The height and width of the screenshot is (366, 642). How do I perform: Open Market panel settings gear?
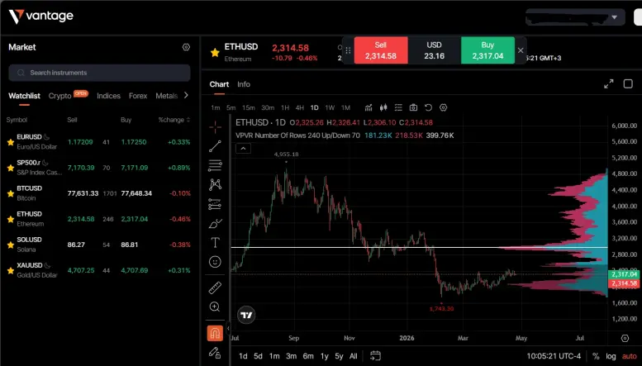(186, 47)
